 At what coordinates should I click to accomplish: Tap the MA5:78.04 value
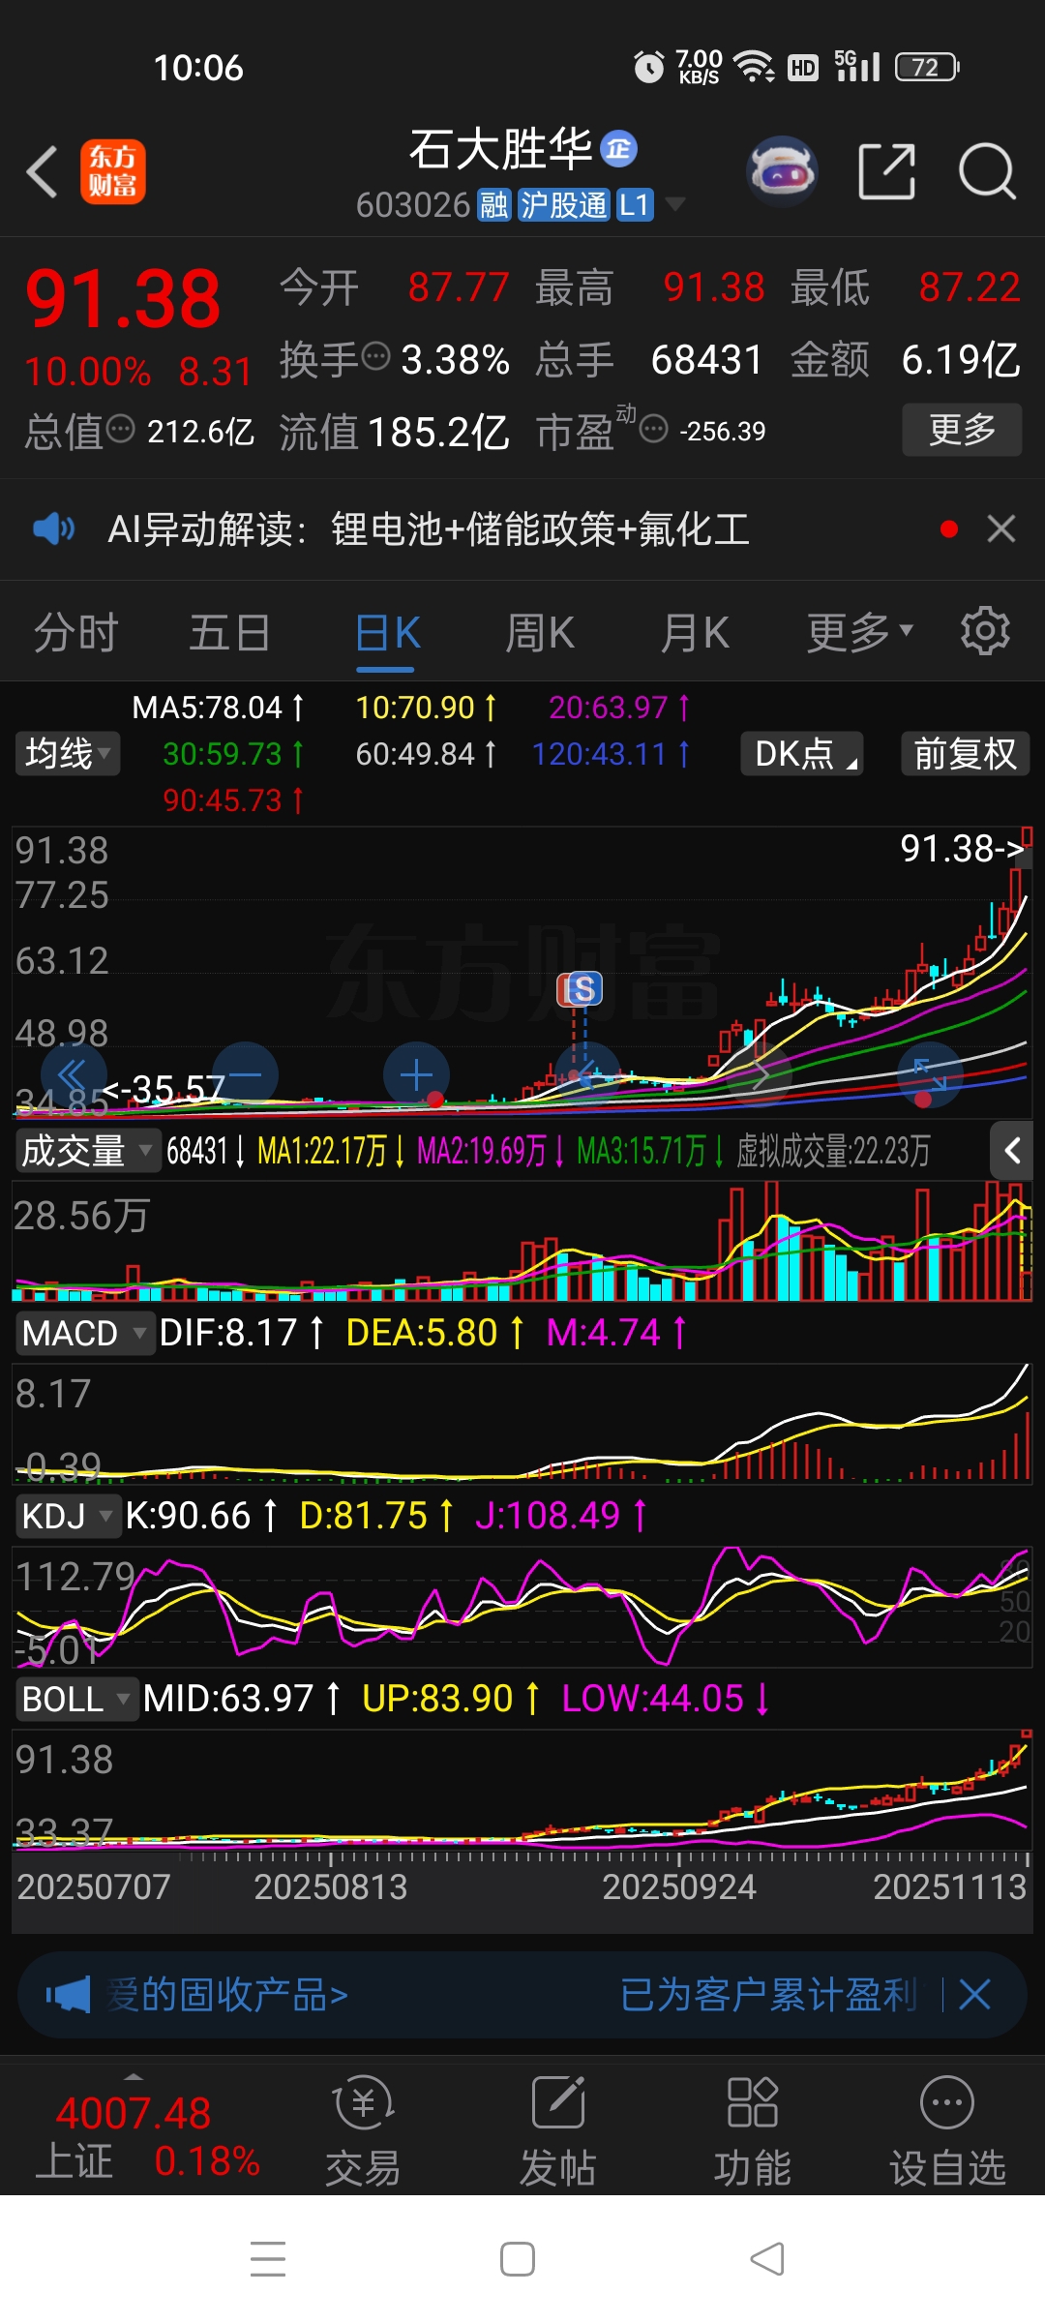218,708
